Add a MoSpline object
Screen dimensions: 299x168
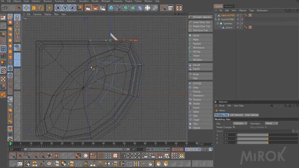tap(200, 60)
